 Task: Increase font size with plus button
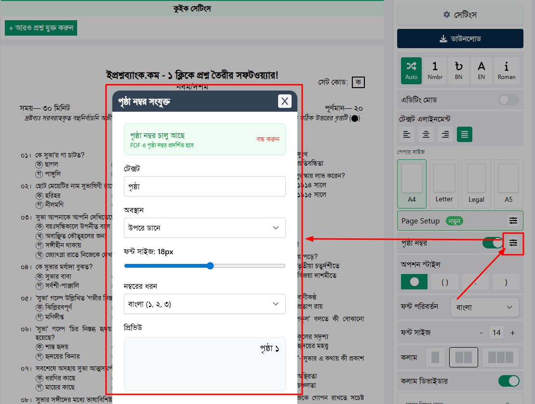[x=512, y=333]
